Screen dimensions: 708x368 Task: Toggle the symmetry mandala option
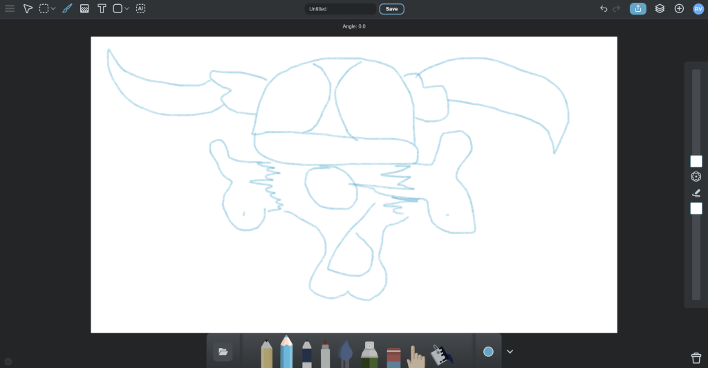pos(696,177)
